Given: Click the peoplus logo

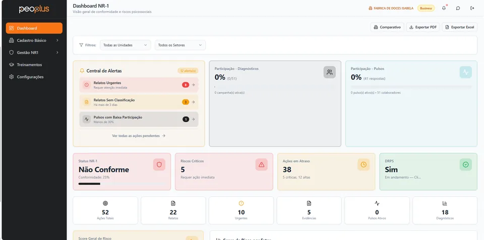Looking at the screenshot, I should [34, 9].
